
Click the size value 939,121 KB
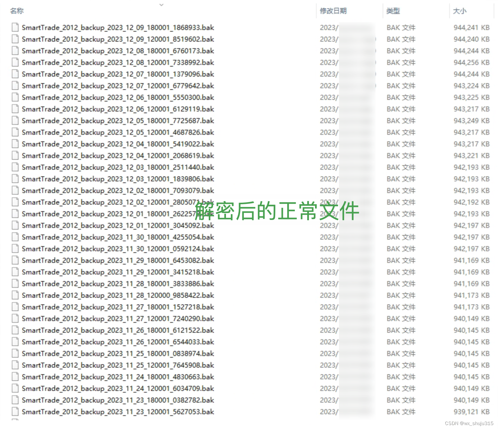point(472,412)
